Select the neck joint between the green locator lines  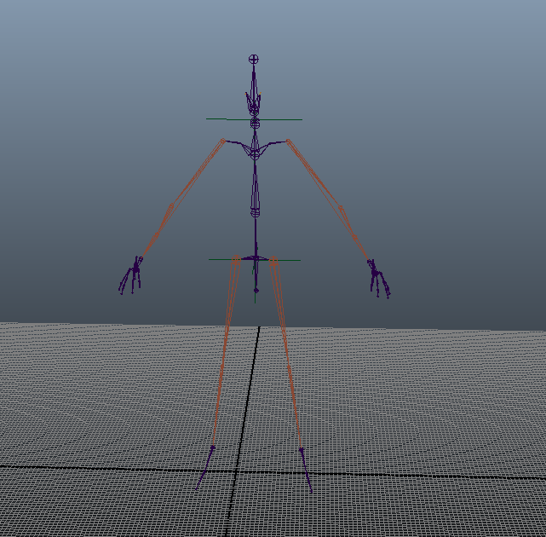tap(255, 123)
